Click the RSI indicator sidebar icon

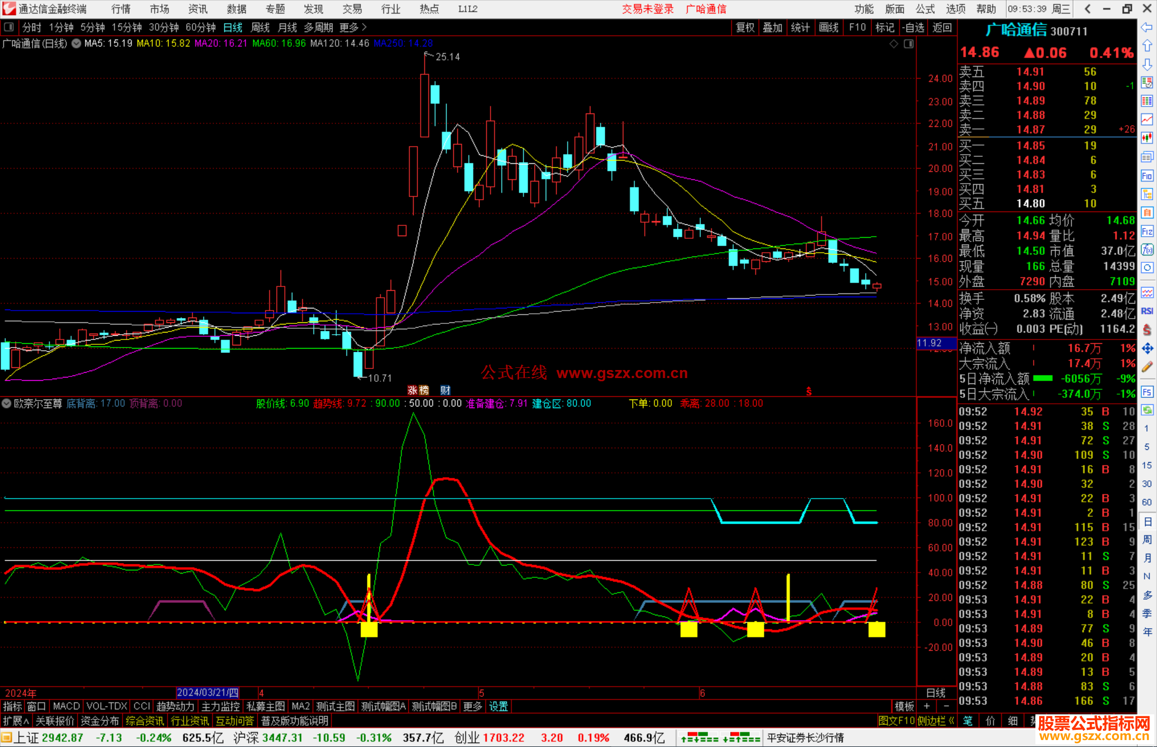click(x=1147, y=311)
